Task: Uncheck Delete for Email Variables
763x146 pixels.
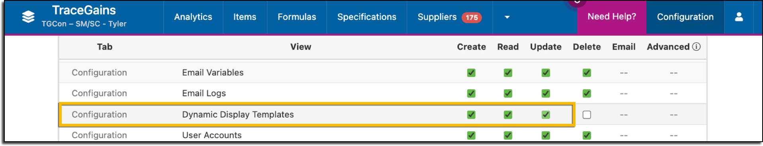Action: pos(587,73)
